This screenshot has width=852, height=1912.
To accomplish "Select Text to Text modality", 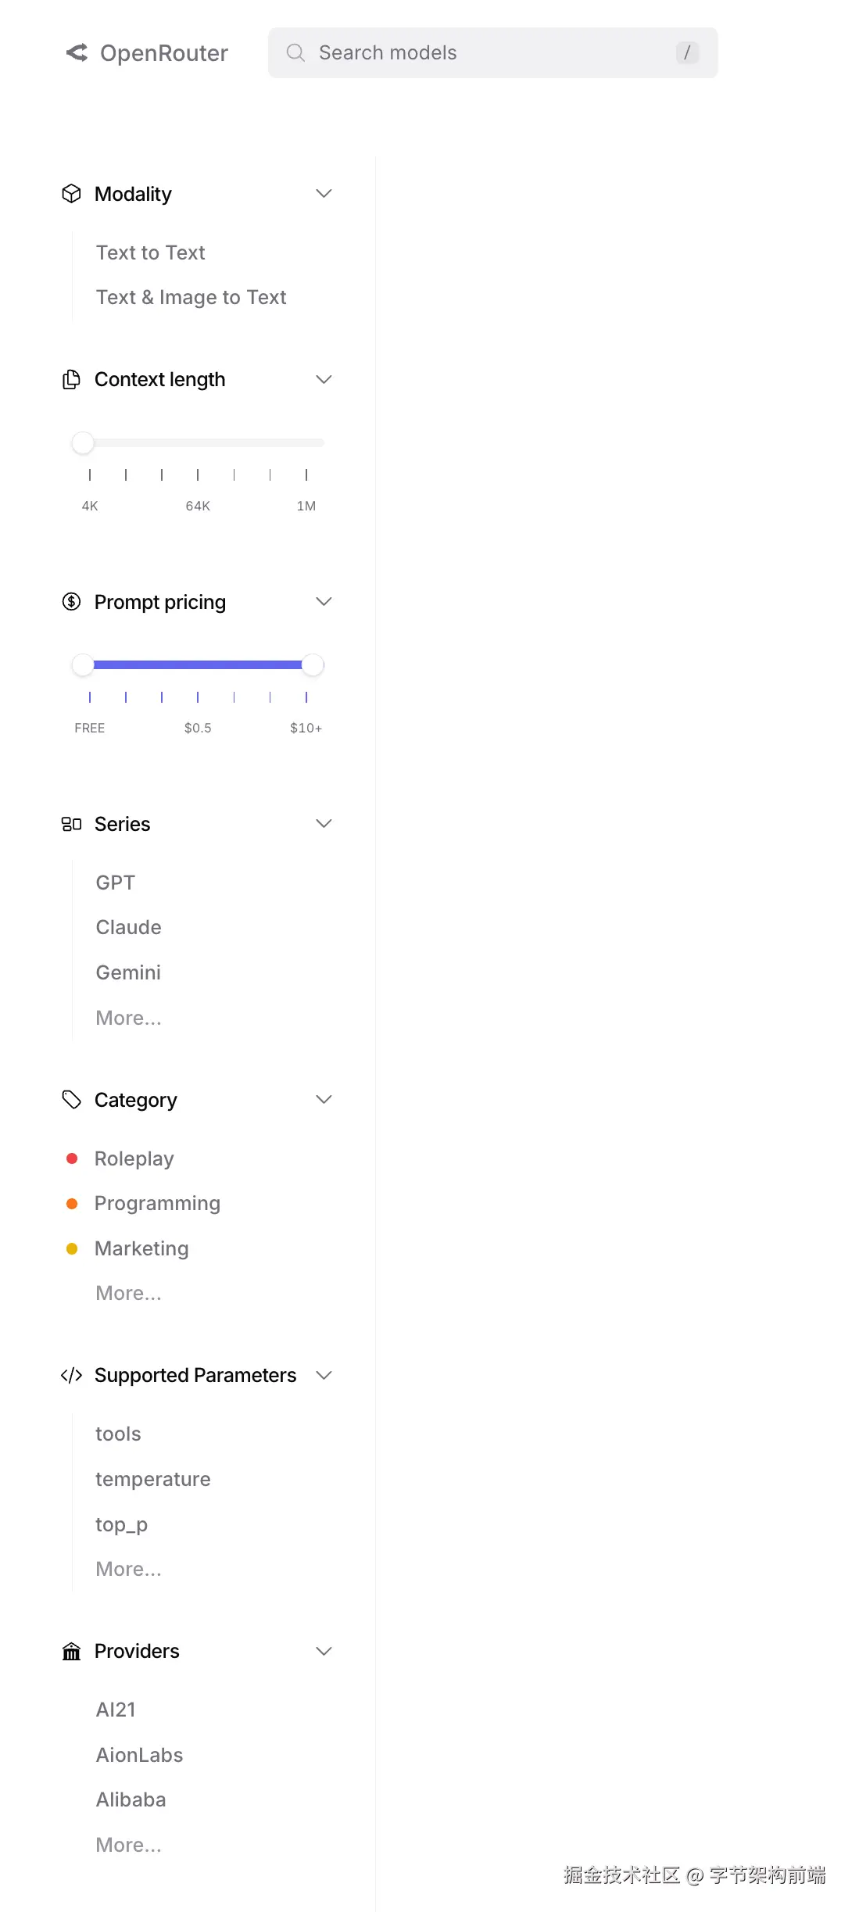I will 150,252.
